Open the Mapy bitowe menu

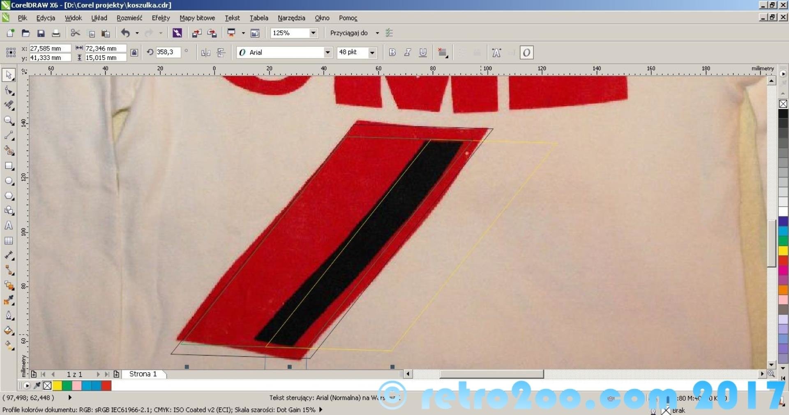(x=197, y=18)
